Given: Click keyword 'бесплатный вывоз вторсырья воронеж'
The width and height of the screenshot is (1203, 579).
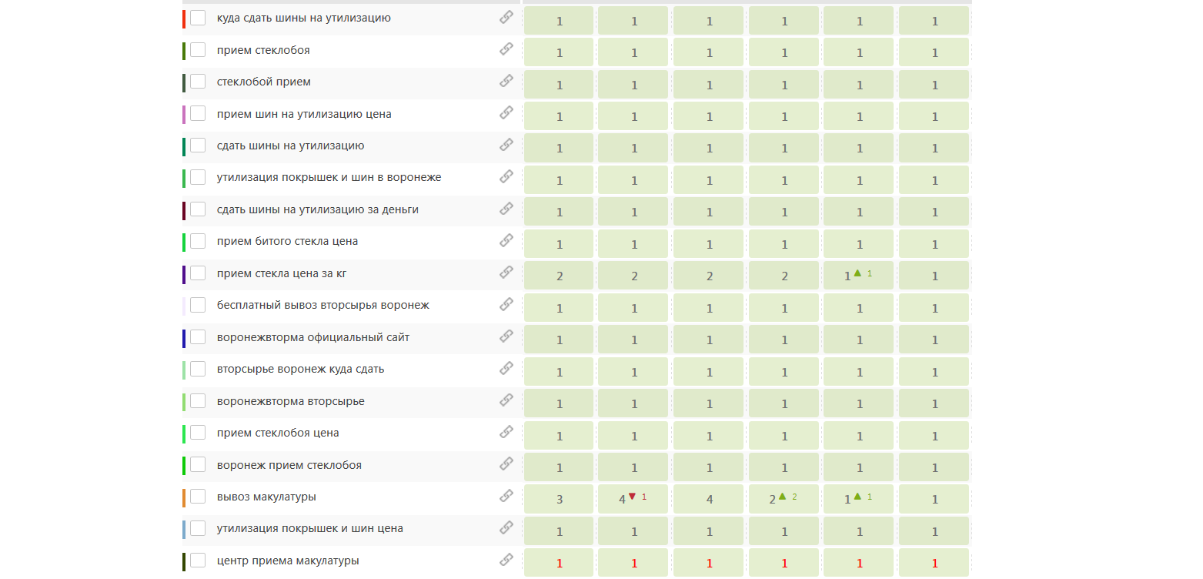Looking at the screenshot, I should pyautogui.click(x=323, y=306).
